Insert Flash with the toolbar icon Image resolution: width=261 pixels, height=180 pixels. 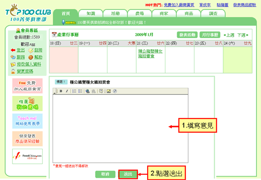coord(115,91)
